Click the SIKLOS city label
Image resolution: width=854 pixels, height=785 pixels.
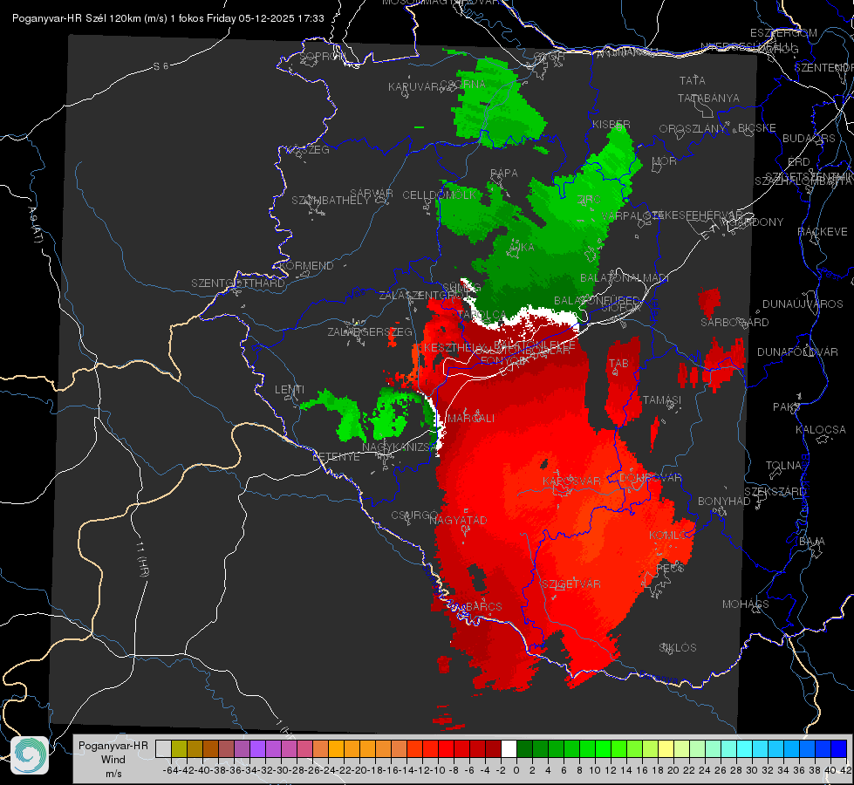[678, 648]
